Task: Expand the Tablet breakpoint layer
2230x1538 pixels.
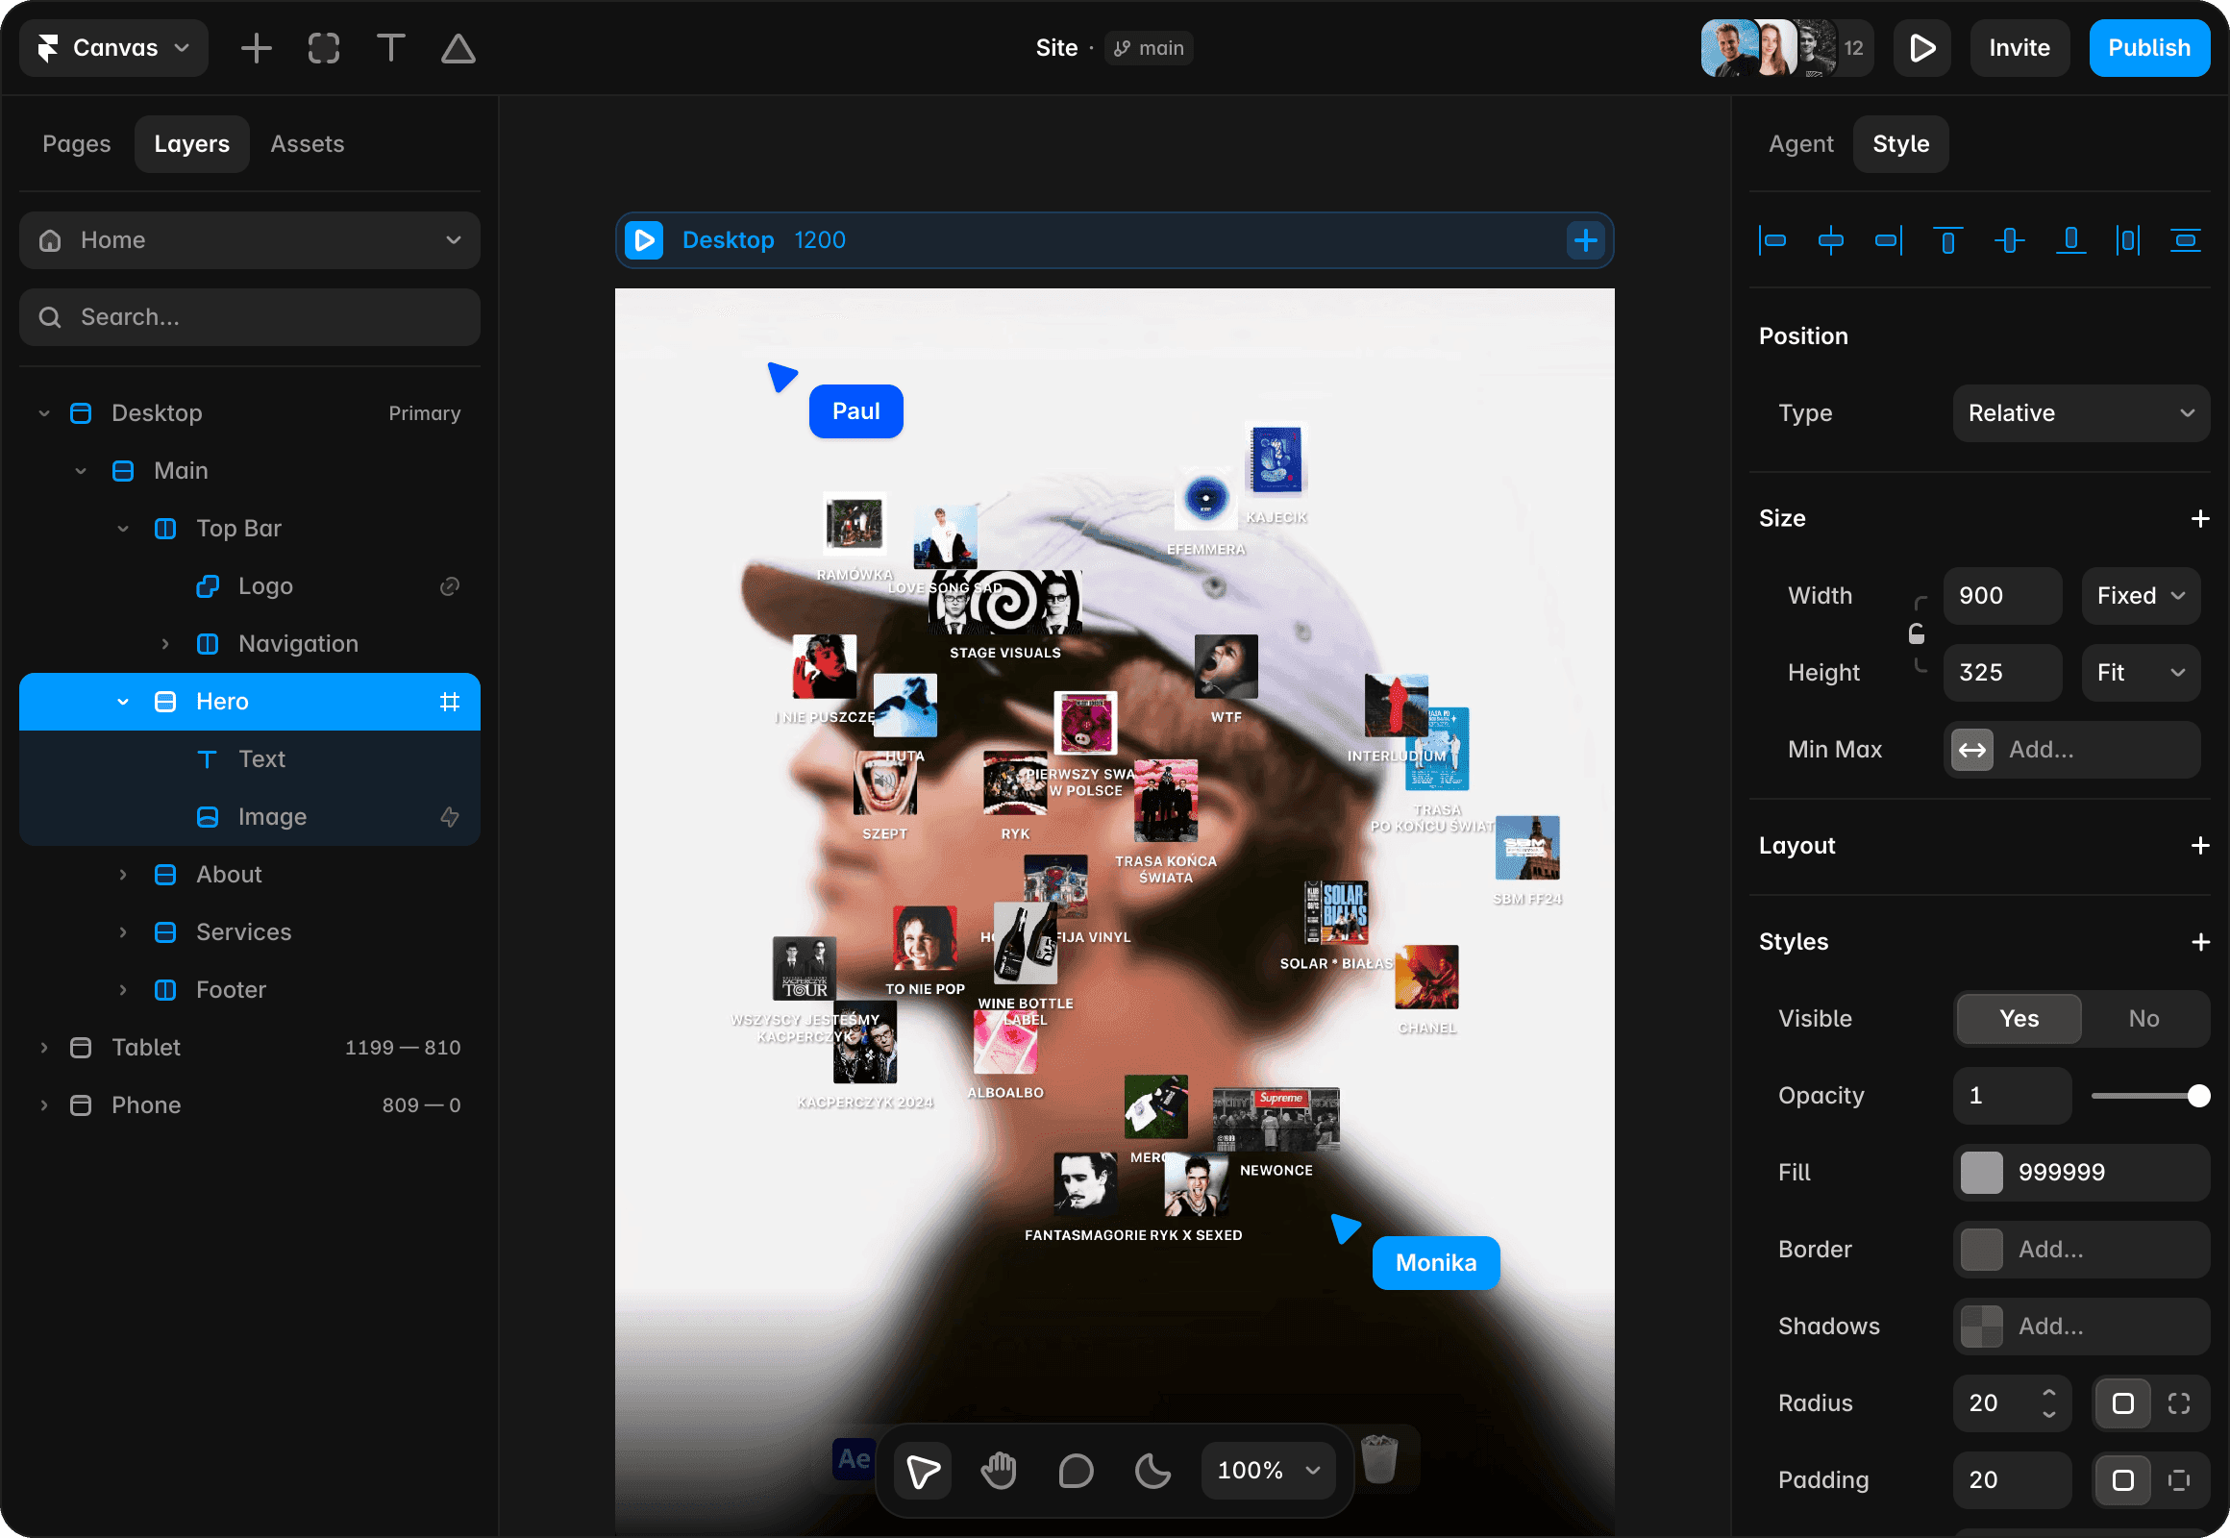Action: pos(43,1048)
